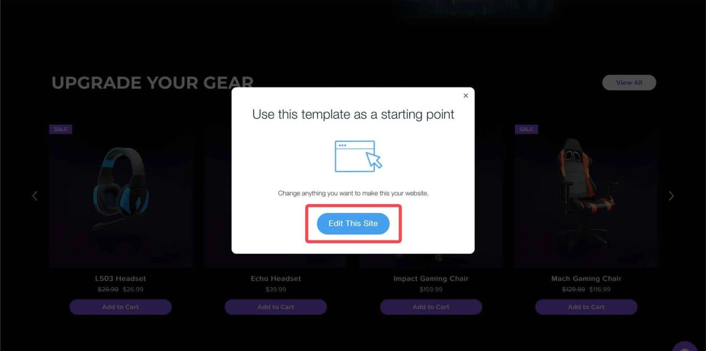Show next products with right arrow
Screen dimensions: 706x351
[x=671, y=196]
